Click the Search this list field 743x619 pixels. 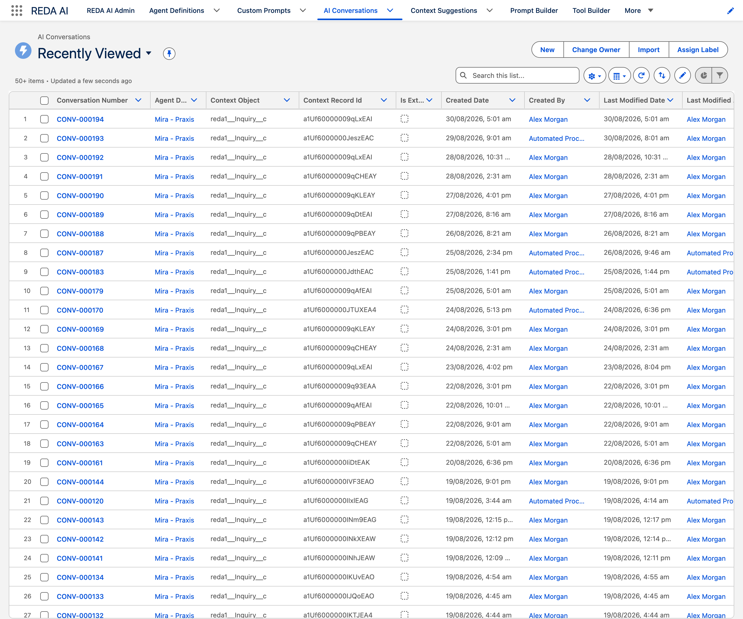pyautogui.click(x=517, y=76)
